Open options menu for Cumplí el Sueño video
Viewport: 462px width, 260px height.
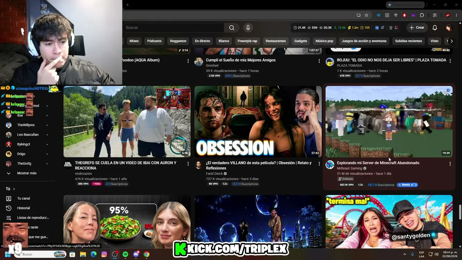click(x=319, y=61)
